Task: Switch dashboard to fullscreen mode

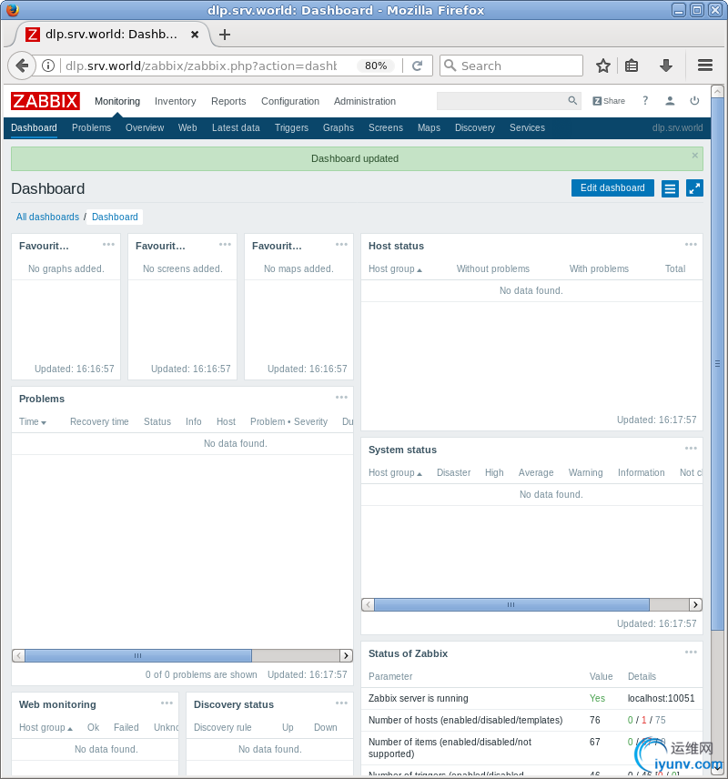Action: click(694, 188)
